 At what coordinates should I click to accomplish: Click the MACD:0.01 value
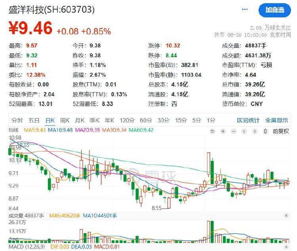107,247
